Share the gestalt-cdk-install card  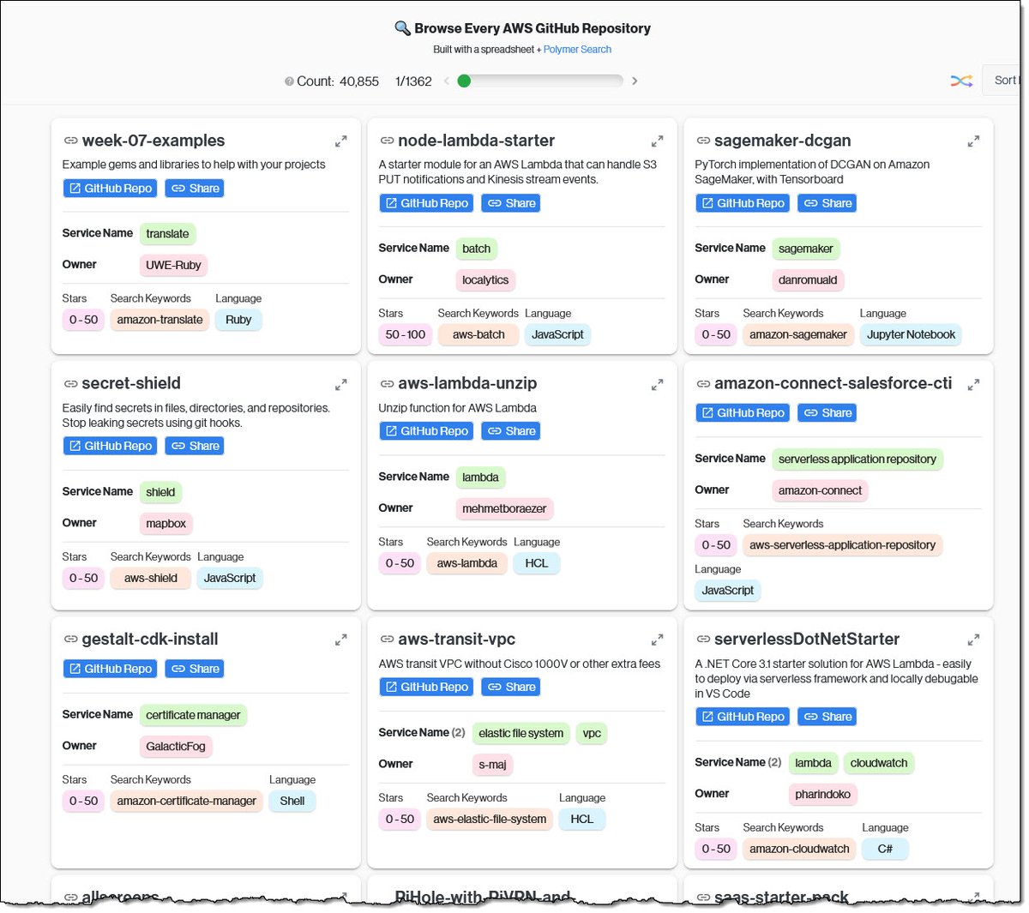[x=195, y=669]
